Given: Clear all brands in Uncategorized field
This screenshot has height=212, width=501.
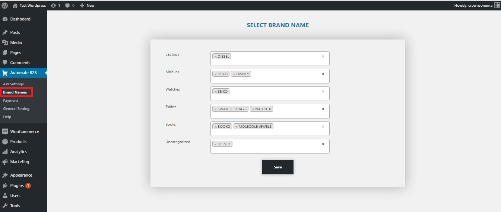Looking at the screenshot, I should [323, 144].
